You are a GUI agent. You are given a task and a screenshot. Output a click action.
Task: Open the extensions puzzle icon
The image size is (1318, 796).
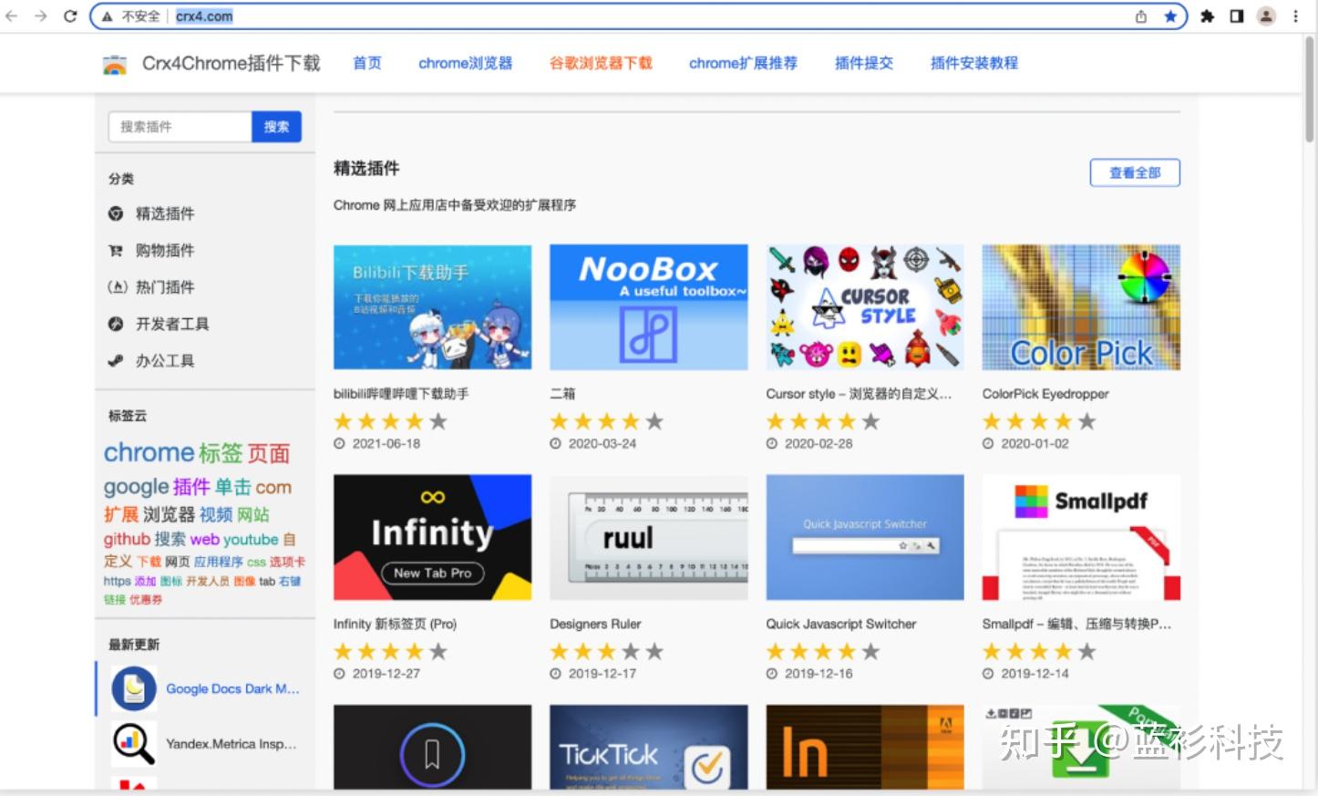point(1208,16)
